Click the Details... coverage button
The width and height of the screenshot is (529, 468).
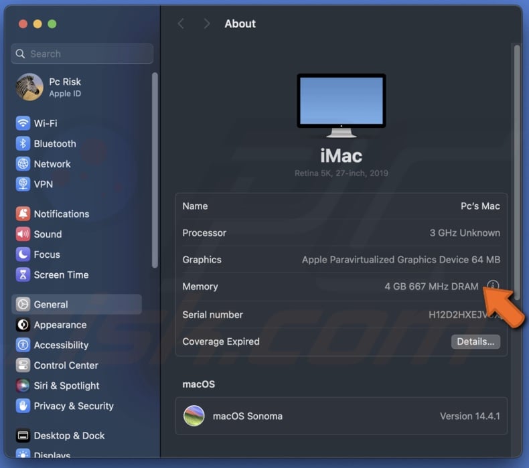coord(475,341)
